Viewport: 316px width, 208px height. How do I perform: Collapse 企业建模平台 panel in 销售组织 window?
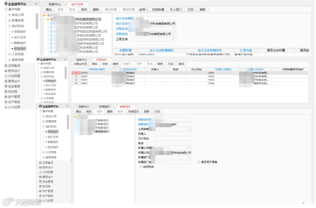(x=67, y=106)
